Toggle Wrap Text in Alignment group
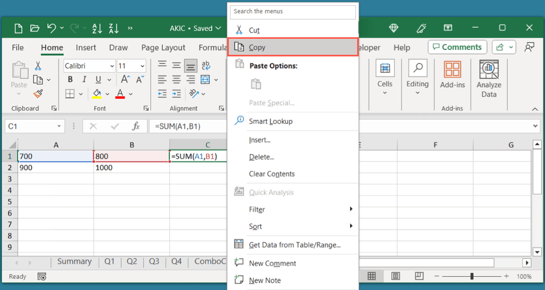The width and height of the screenshot is (545, 290). 205,66
